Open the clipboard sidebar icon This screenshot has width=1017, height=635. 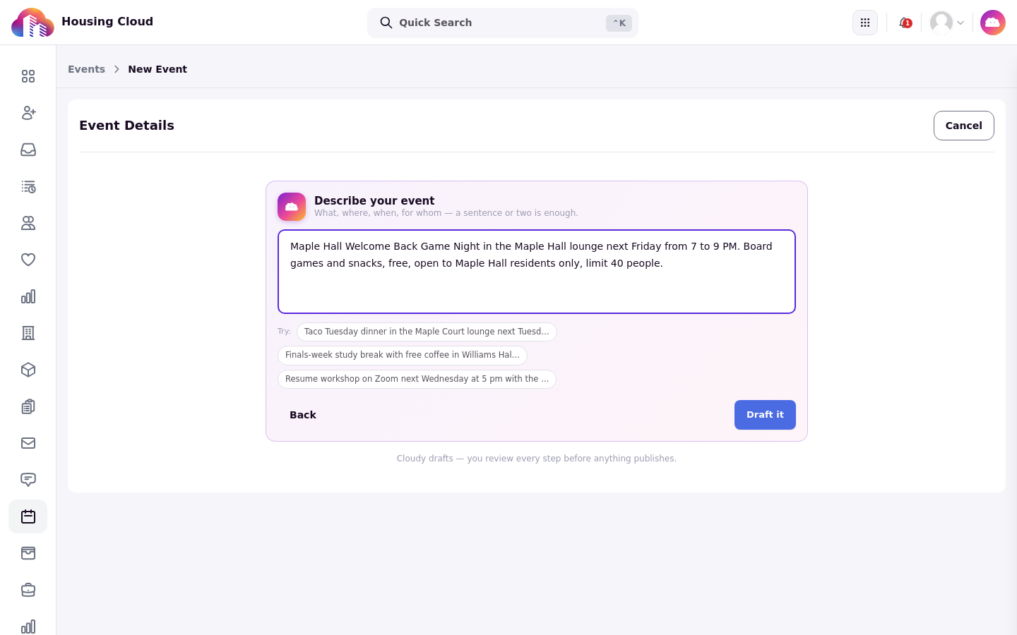tap(28, 406)
